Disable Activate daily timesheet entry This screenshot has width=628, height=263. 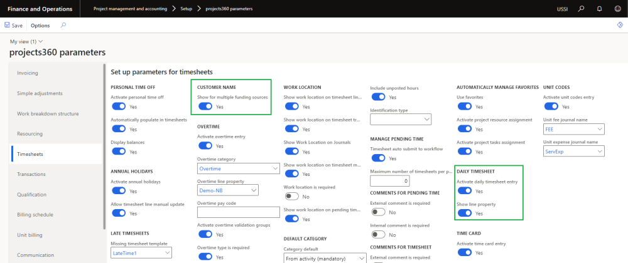click(465, 191)
